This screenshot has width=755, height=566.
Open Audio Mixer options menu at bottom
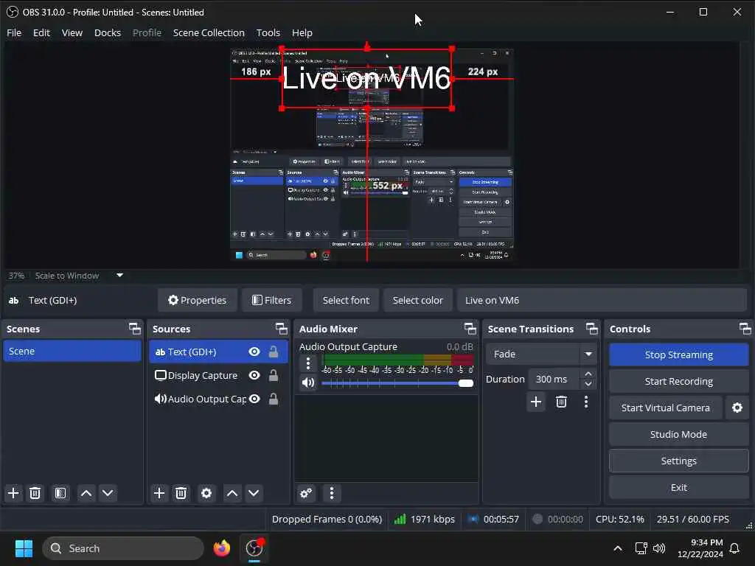tap(331, 493)
